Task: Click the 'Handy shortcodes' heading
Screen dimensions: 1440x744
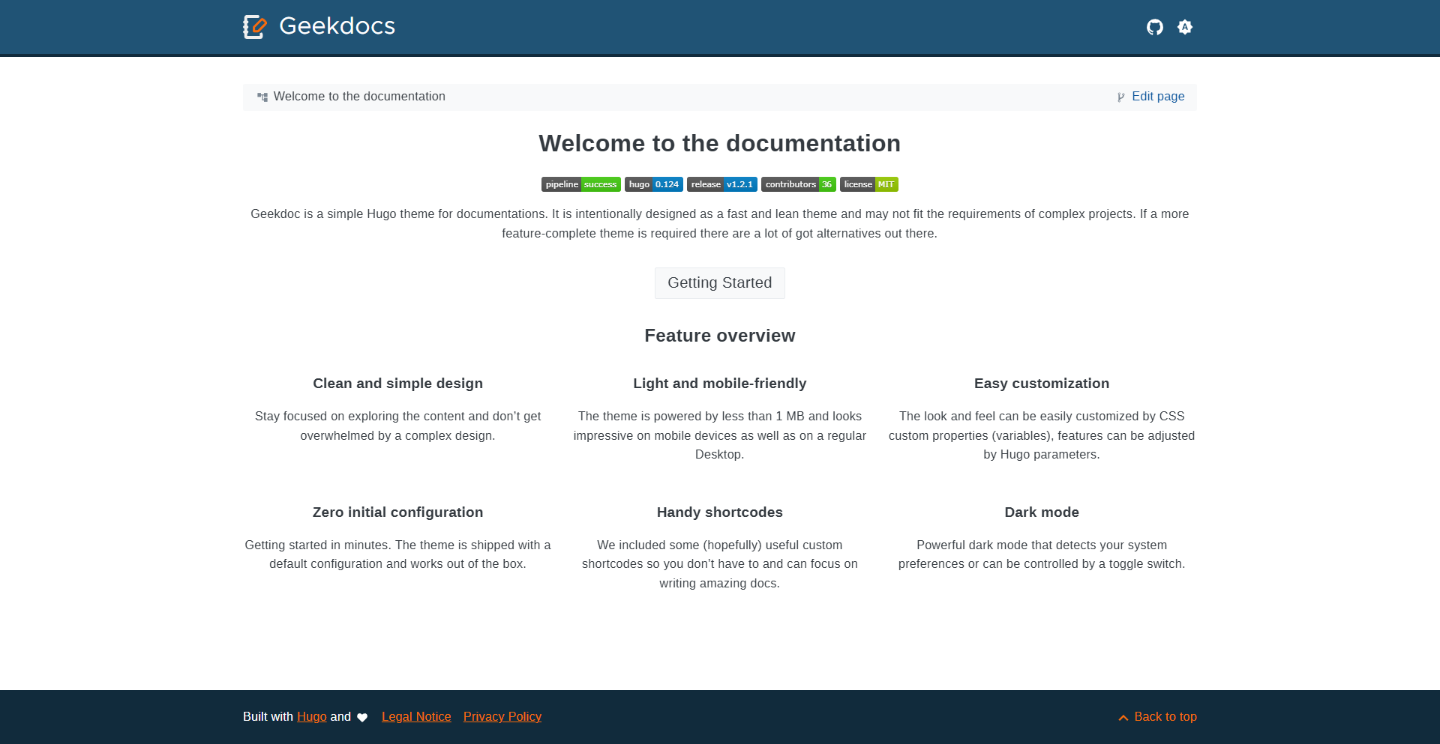Action: tap(720, 512)
